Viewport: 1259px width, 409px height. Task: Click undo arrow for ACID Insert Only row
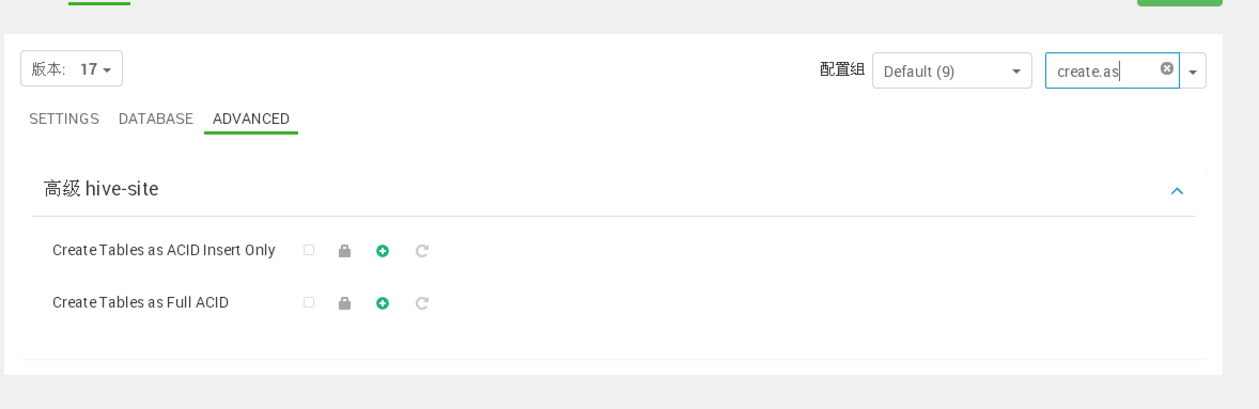tap(422, 251)
